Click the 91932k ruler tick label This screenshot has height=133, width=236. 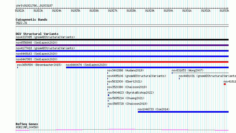coord(206,11)
